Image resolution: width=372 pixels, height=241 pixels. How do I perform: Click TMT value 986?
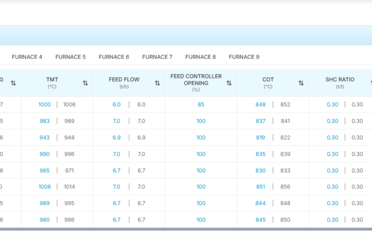click(x=69, y=220)
